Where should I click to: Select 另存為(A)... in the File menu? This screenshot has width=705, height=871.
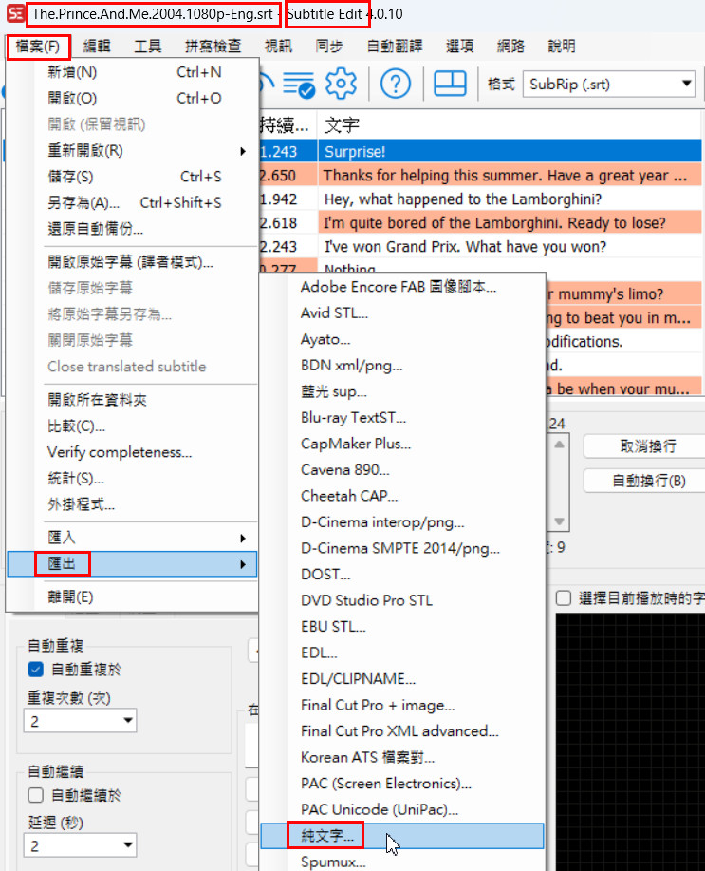pos(83,202)
